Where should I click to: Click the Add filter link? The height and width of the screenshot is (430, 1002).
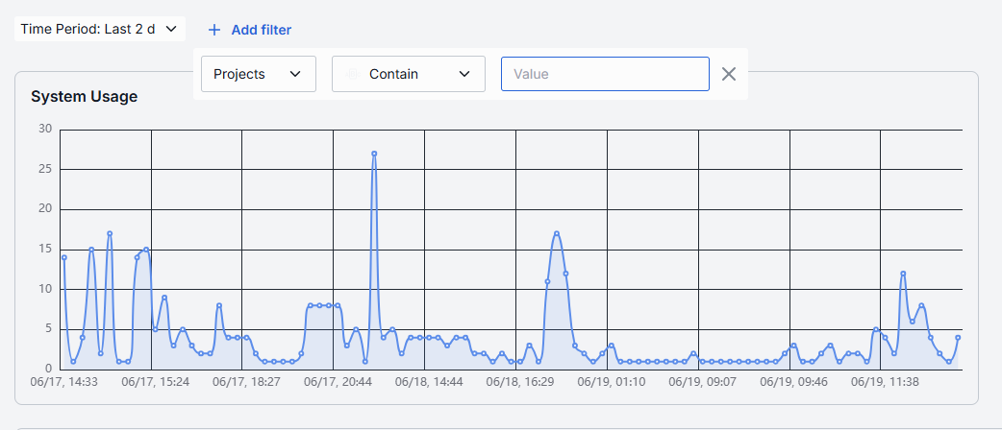coord(262,30)
